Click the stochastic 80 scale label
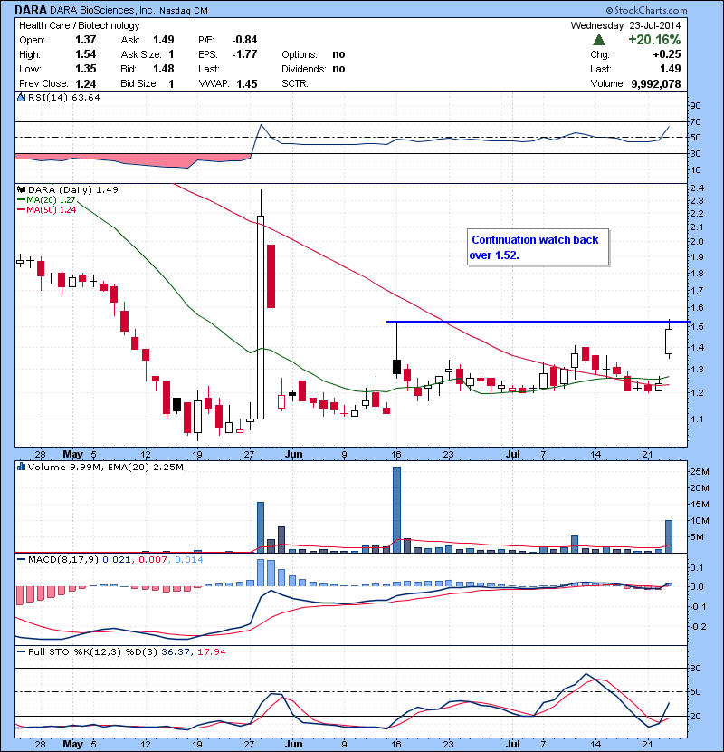Image resolution: width=724 pixels, height=752 pixels. point(695,668)
